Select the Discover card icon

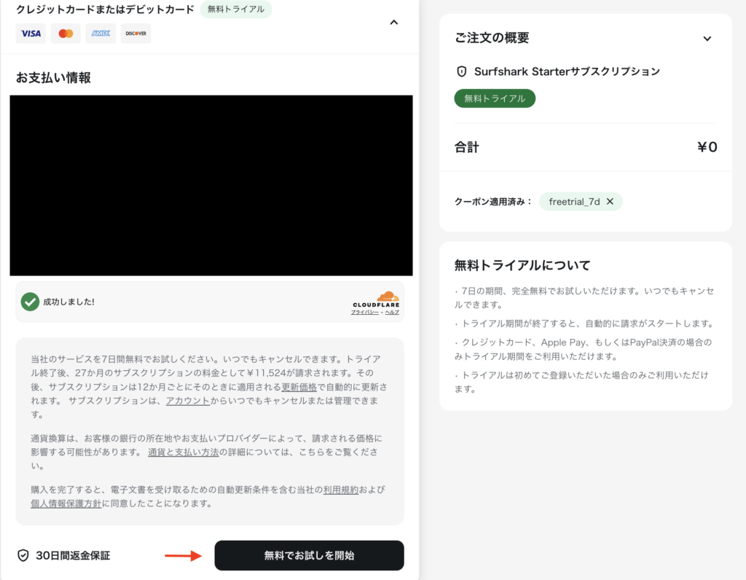click(136, 34)
